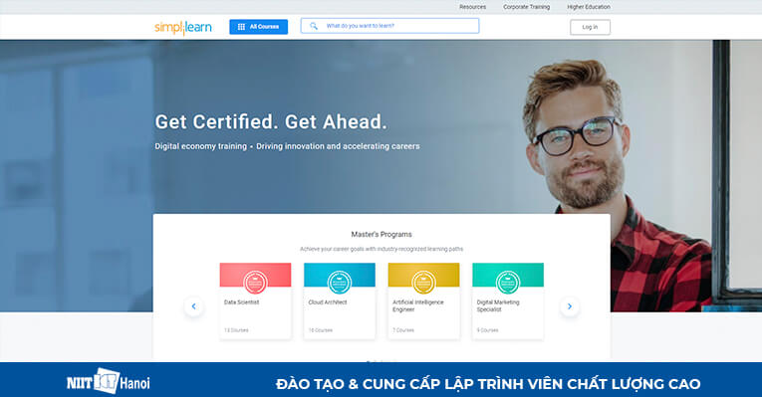Click the grid icon in All Courses

click(x=241, y=27)
